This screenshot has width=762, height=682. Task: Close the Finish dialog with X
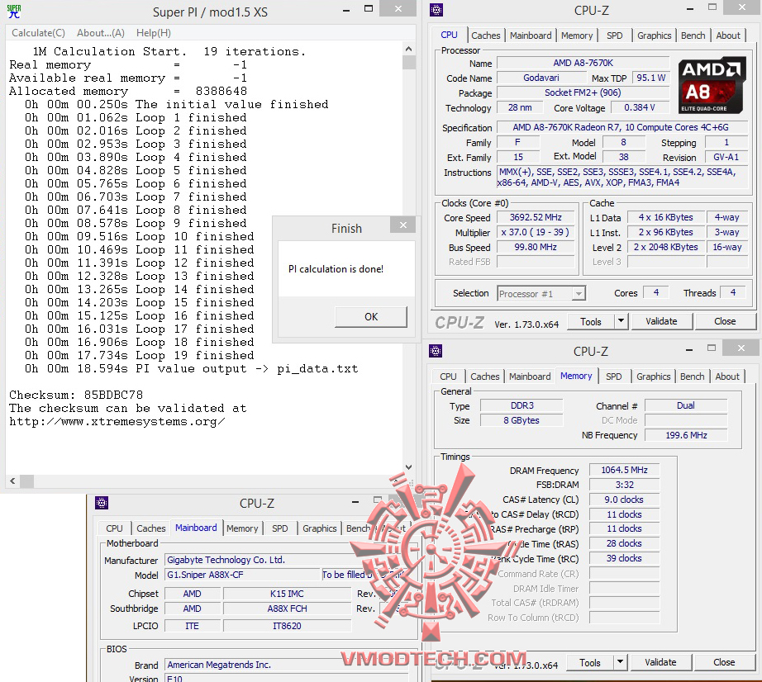pos(402,225)
